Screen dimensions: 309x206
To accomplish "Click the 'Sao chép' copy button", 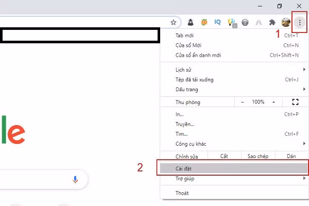I will tap(258, 157).
